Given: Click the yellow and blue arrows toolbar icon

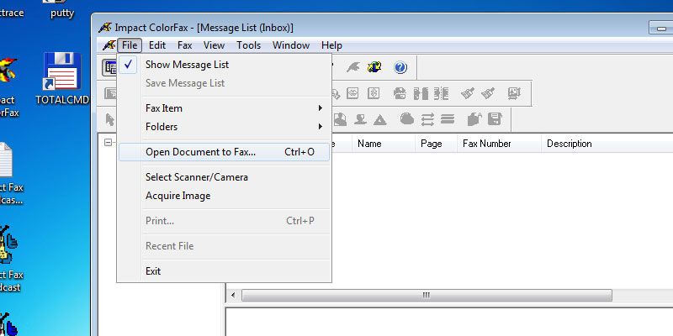Looking at the screenshot, I should coord(375,67).
